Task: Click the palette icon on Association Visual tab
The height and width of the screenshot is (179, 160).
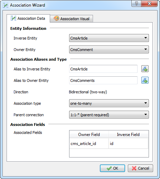Action: pyautogui.click(x=56, y=18)
